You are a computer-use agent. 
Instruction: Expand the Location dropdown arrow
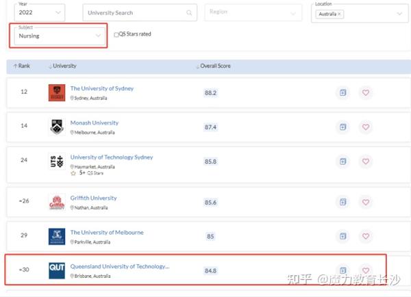[399, 14]
